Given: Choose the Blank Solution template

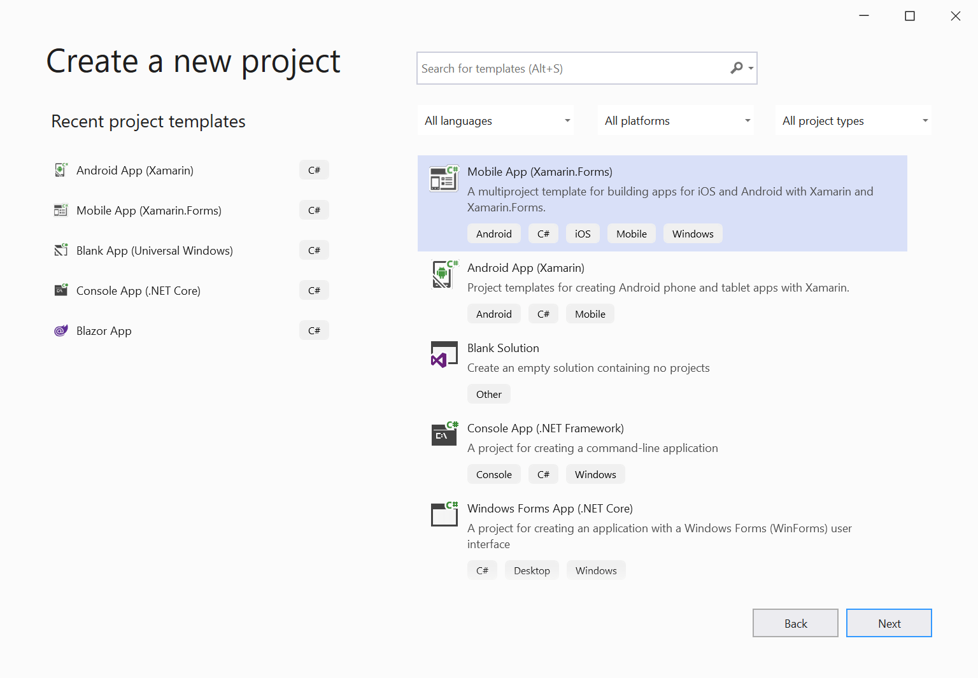Looking at the screenshot, I should point(503,348).
